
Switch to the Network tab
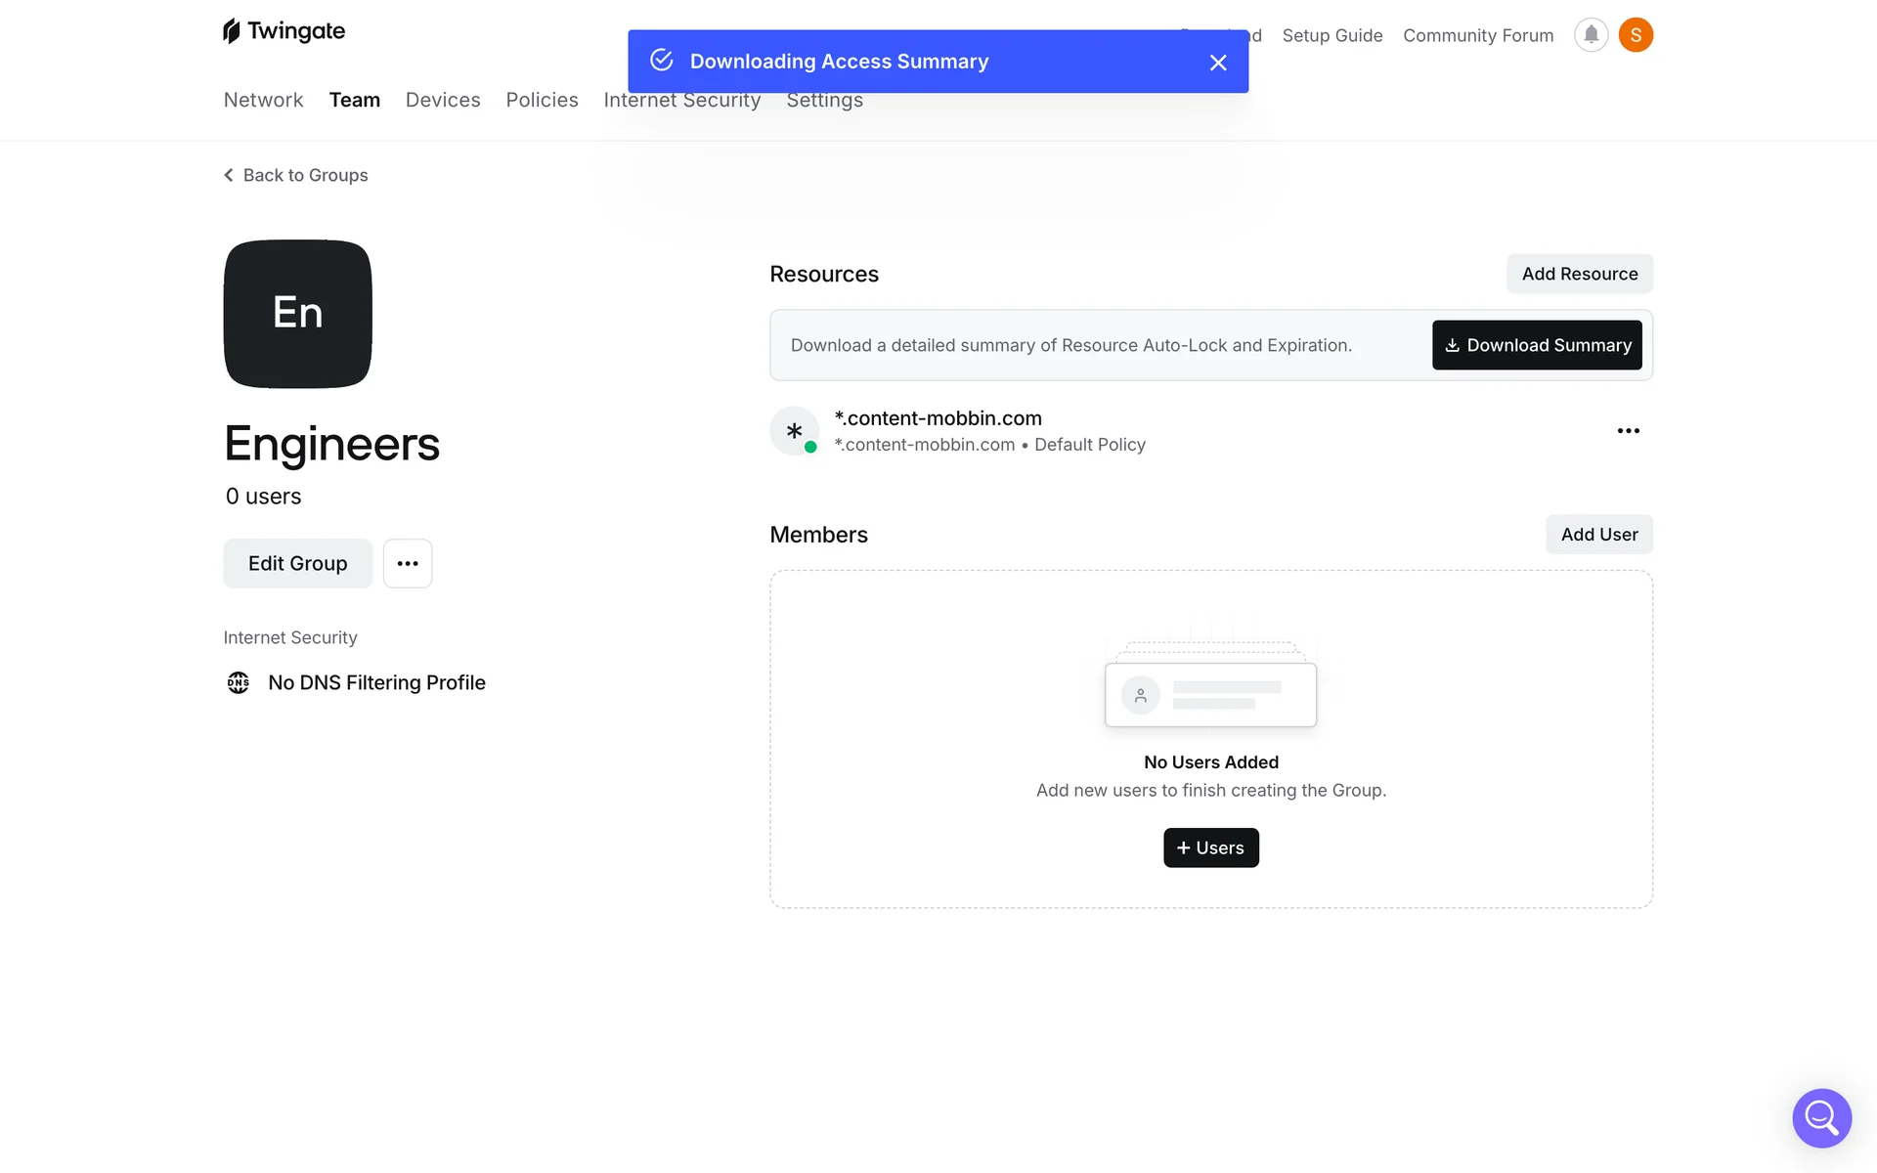coord(263,100)
